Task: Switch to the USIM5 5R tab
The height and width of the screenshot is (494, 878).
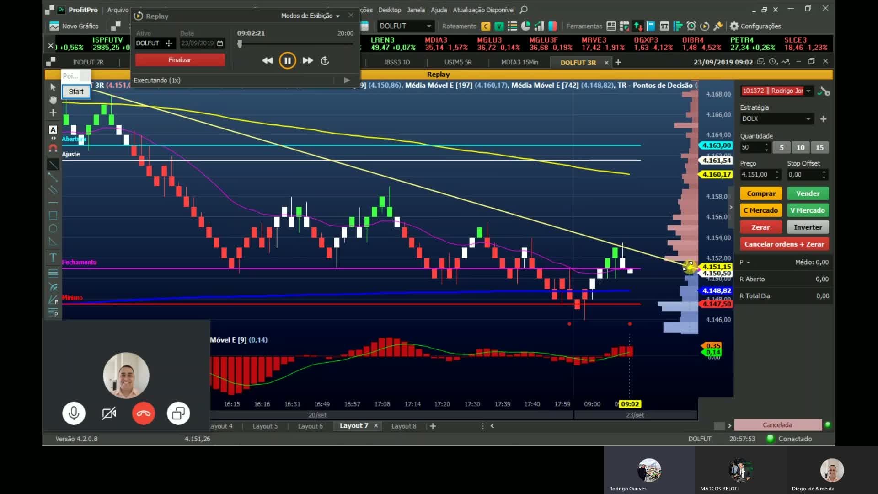Action: [458, 62]
